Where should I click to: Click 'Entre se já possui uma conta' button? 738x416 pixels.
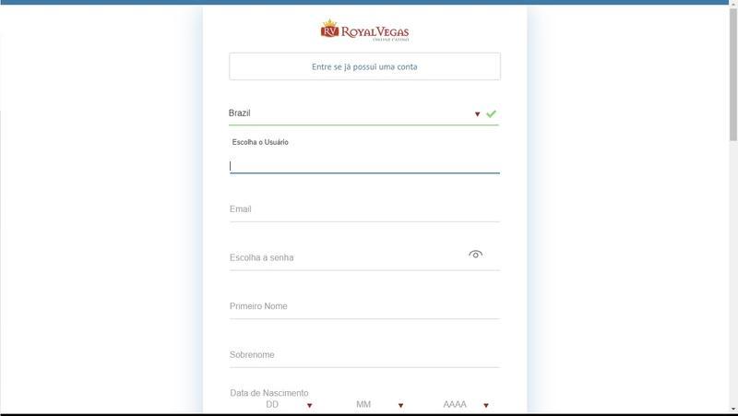click(364, 66)
